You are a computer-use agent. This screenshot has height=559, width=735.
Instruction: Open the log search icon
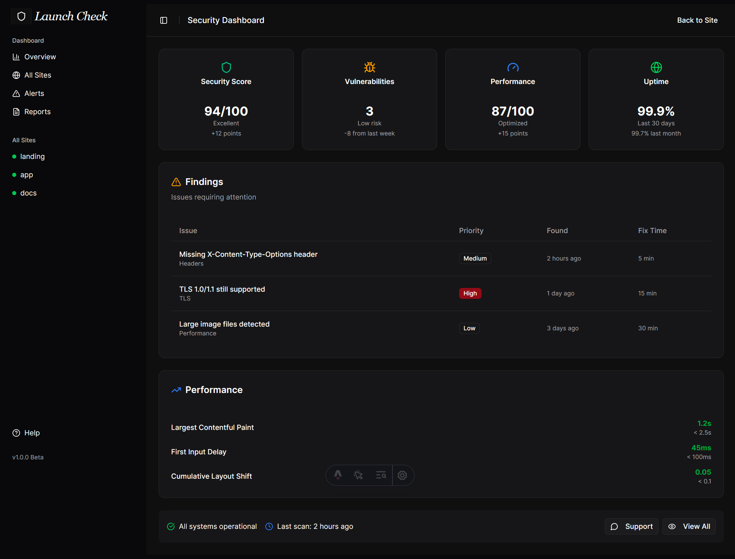[x=381, y=475]
